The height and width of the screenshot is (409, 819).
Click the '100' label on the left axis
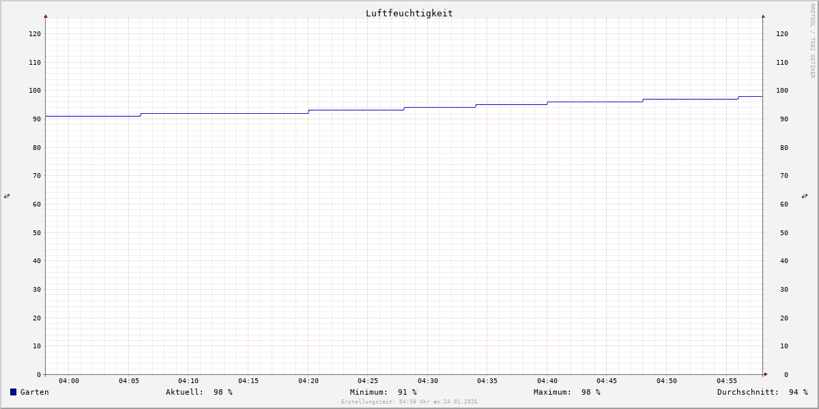35,90
